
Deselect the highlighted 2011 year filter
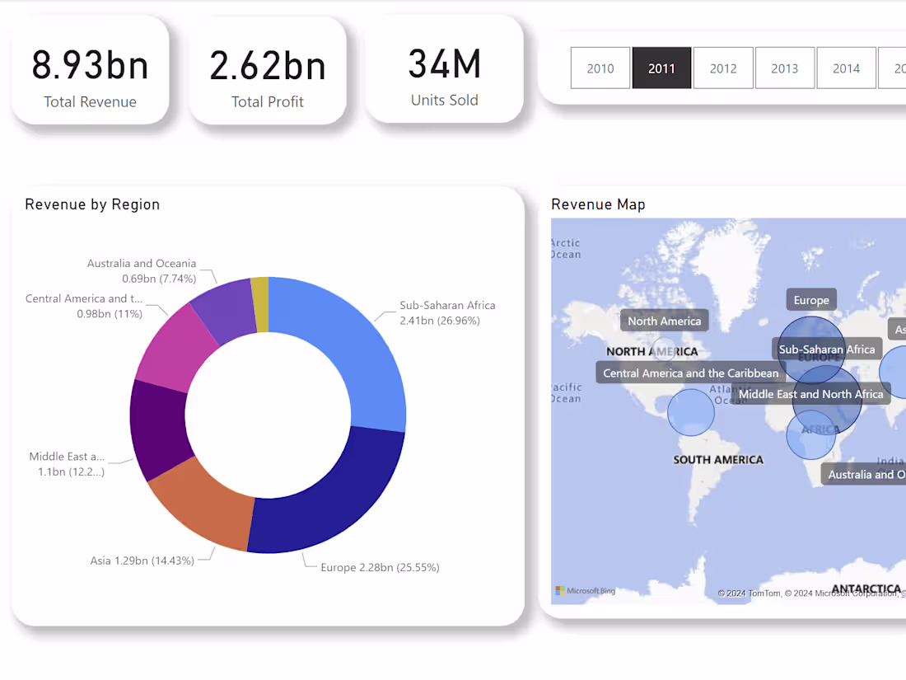coord(661,68)
